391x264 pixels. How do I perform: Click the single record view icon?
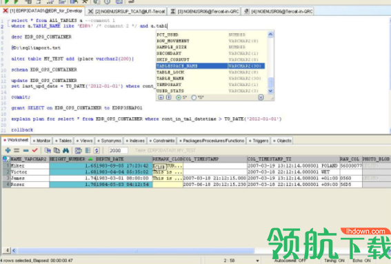pyautogui.click(x=79, y=150)
